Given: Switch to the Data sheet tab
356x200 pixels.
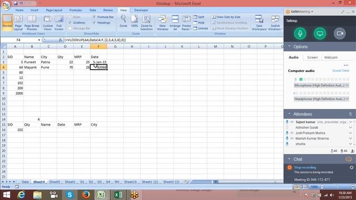Looking at the screenshot, I should [25, 182].
